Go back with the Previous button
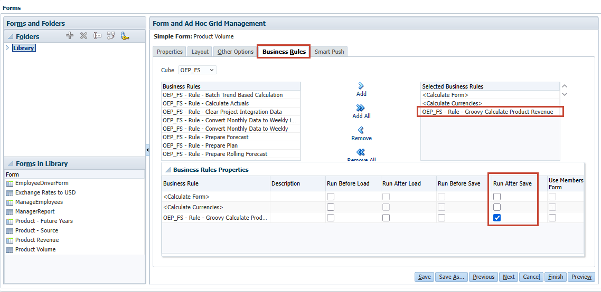601x292 pixels. 484,277
